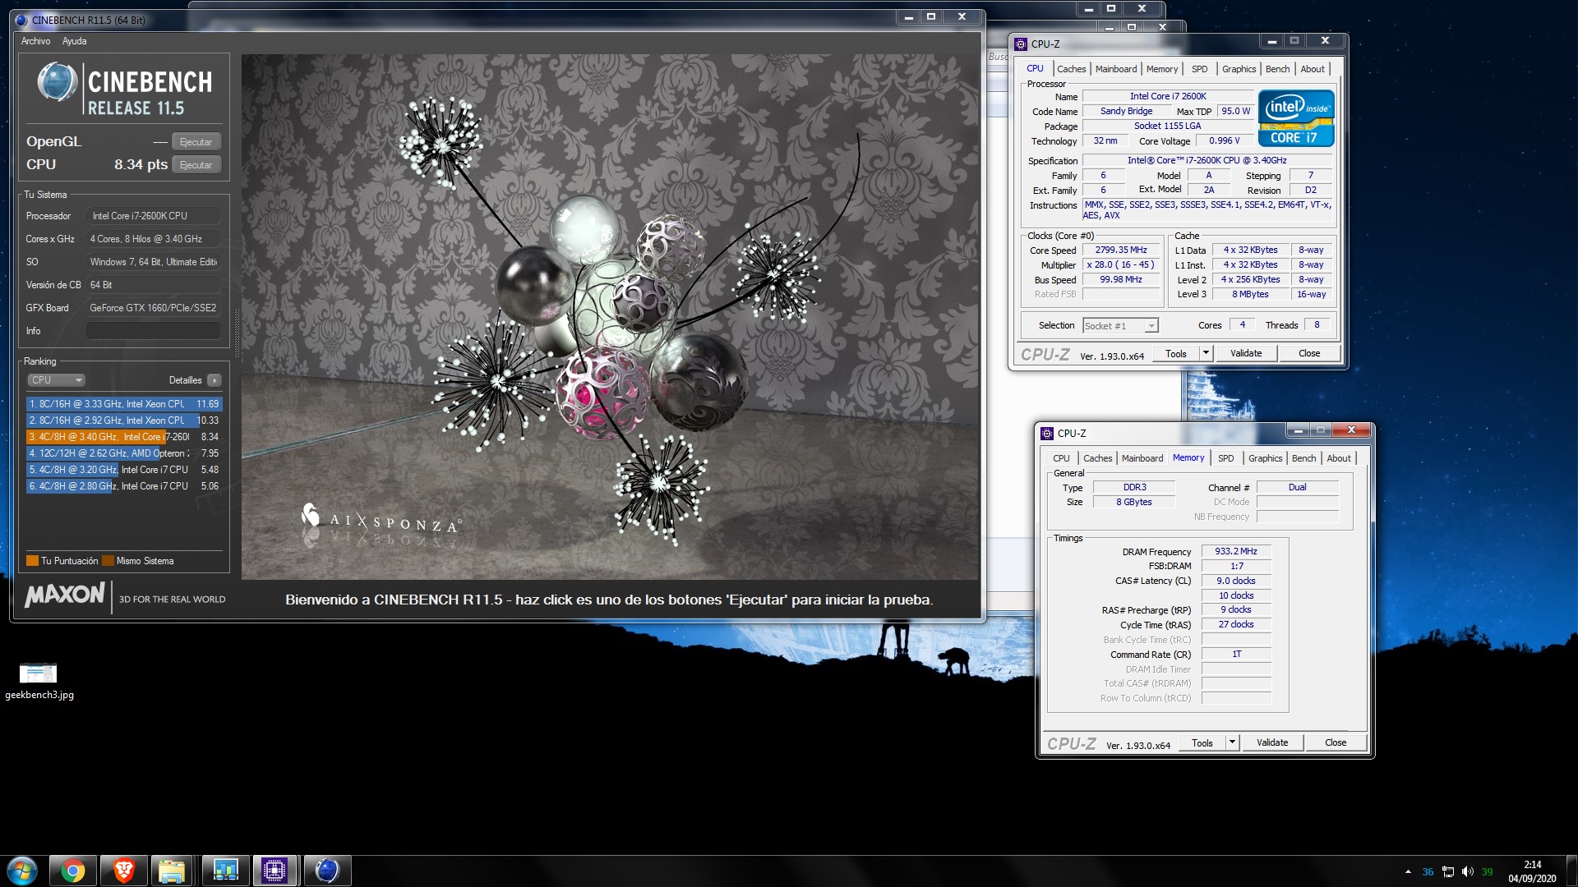
Task: Show hidden system tray icons arrow
Action: click(x=1408, y=871)
